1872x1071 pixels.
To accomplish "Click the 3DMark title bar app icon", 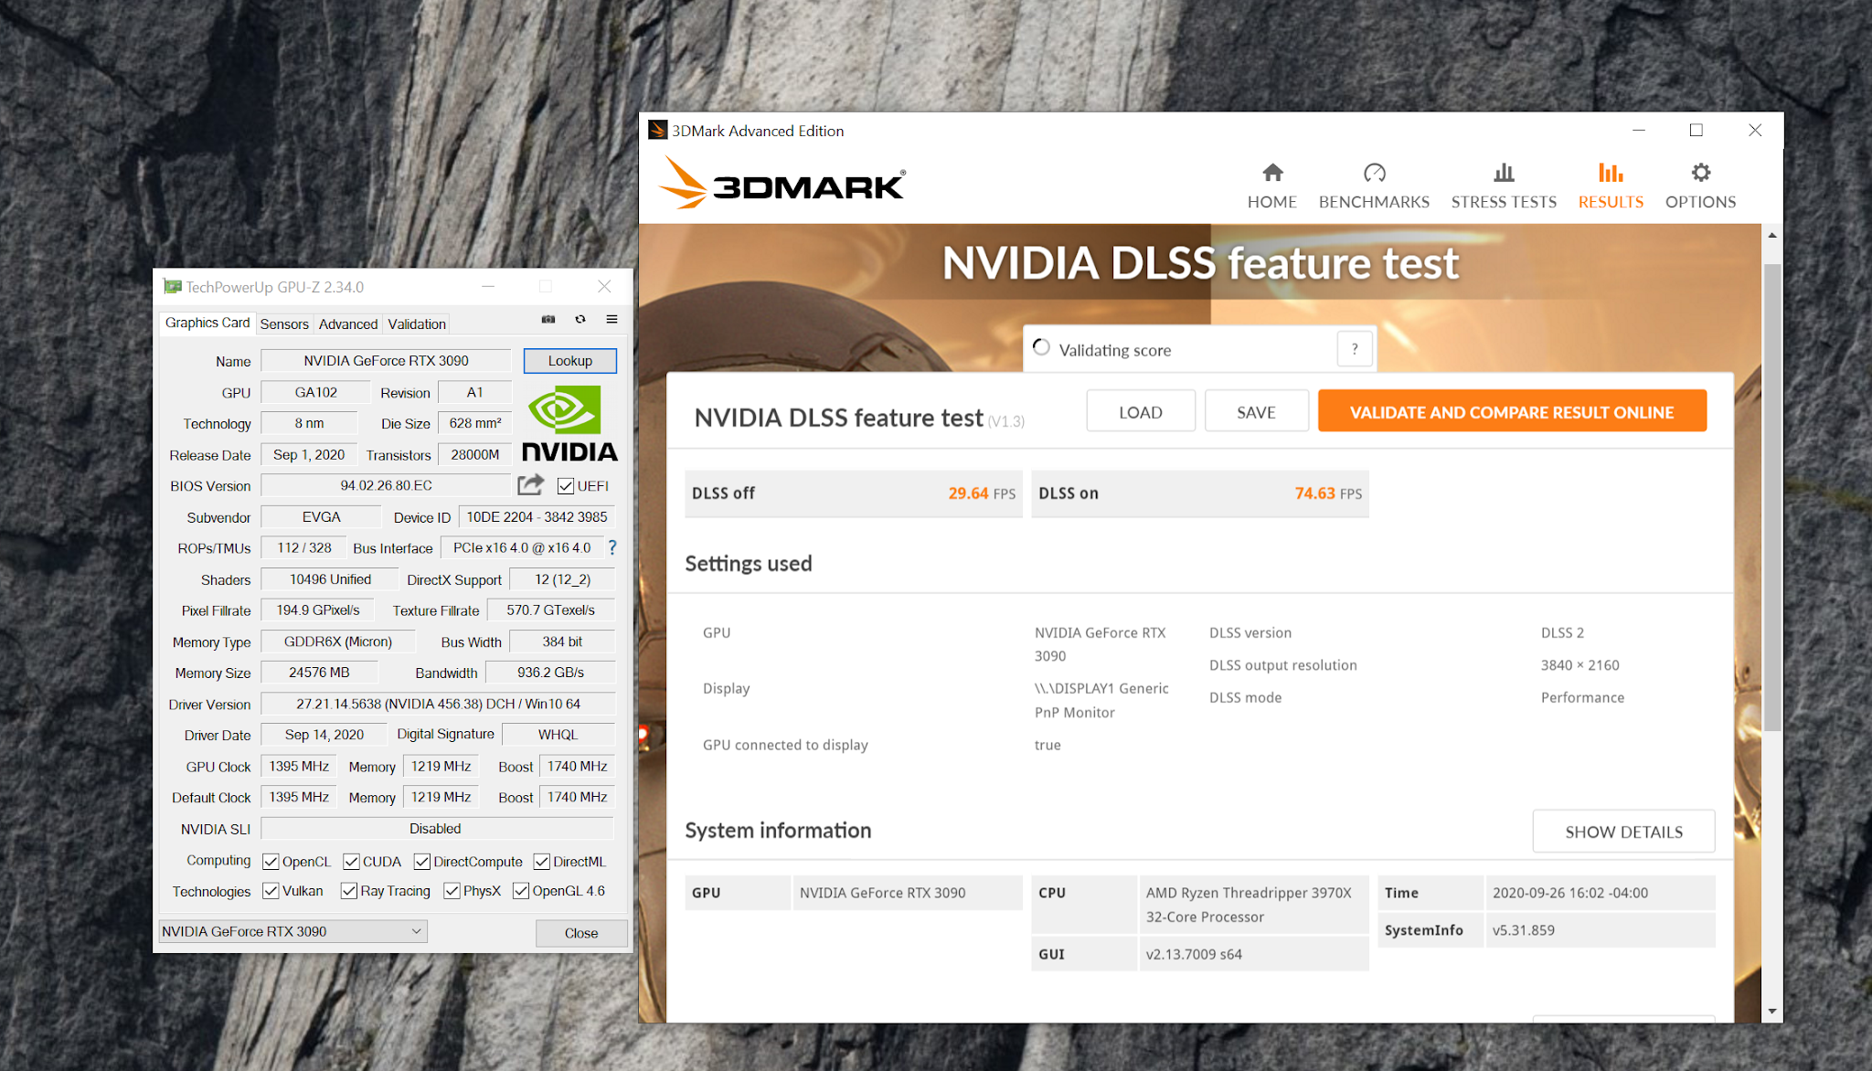I will 657,130.
